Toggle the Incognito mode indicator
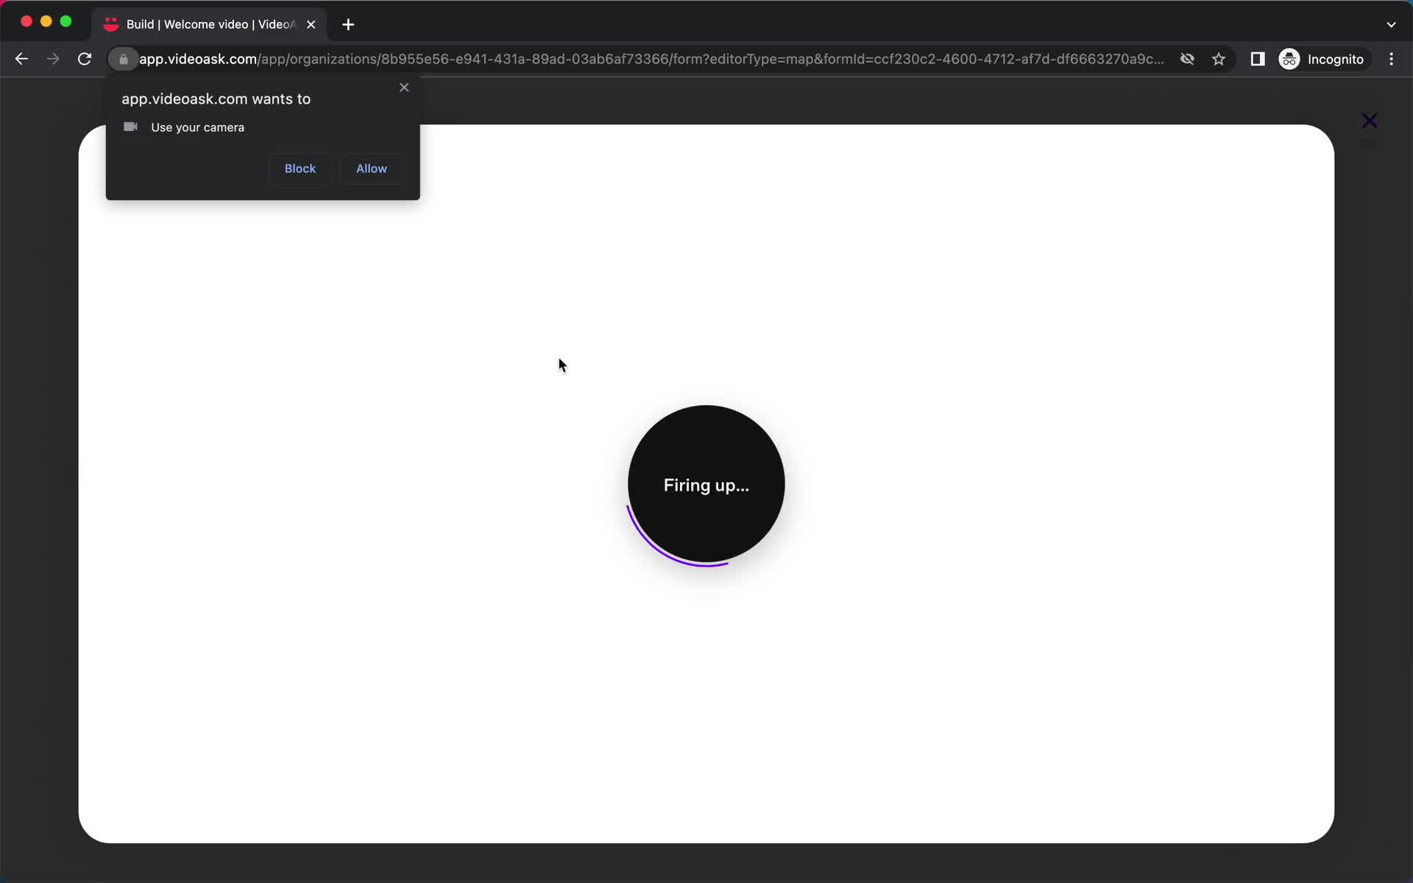The height and width of the screenshot is (883, 1413). pos(1322,59)
